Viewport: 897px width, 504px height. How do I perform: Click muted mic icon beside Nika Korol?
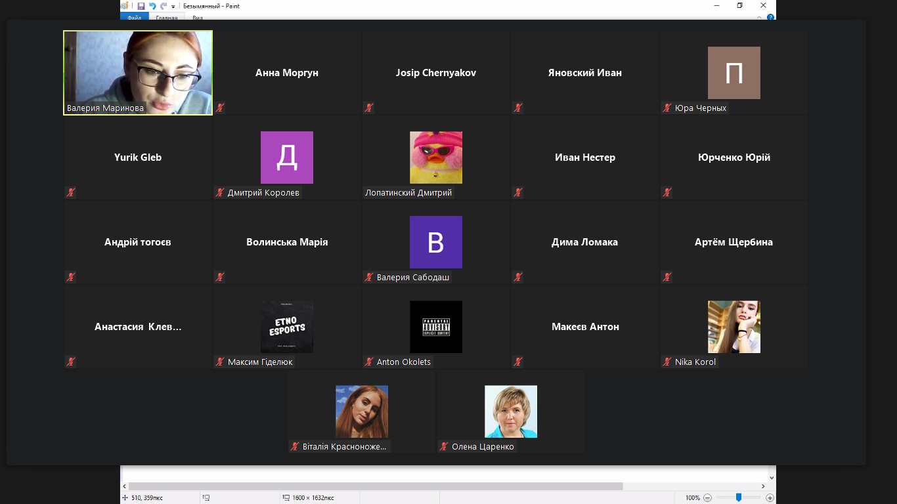click(667, 362)
